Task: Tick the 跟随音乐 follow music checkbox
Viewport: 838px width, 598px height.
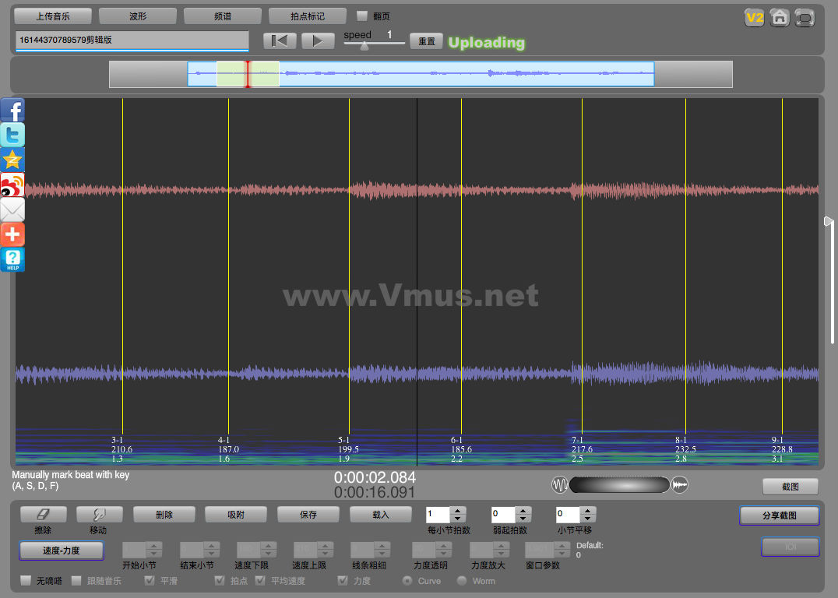Action: click(x=76, y=581)
